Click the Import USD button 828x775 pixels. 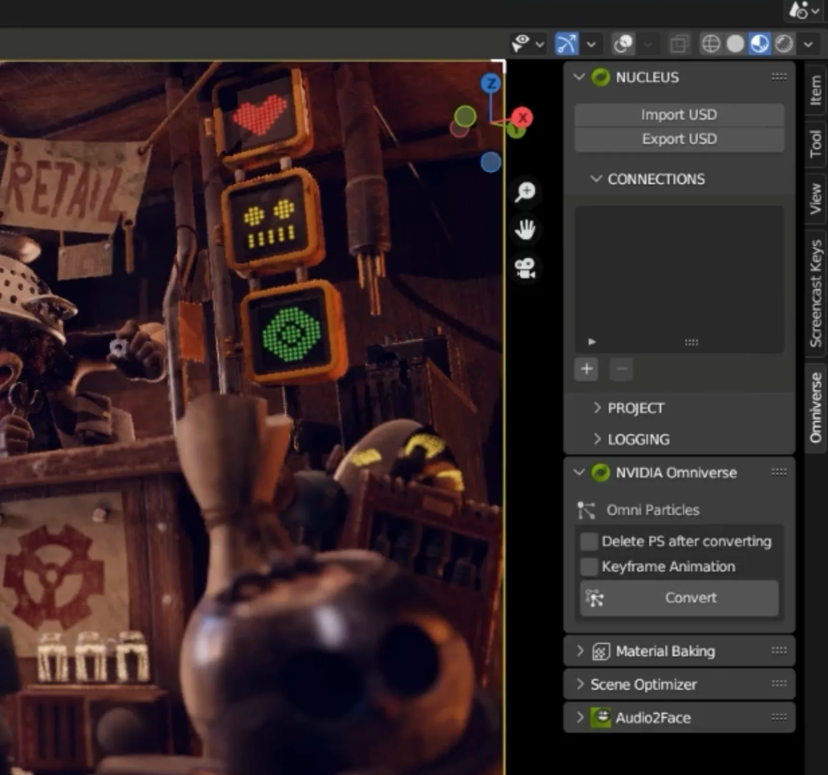[x=679, y=115]
